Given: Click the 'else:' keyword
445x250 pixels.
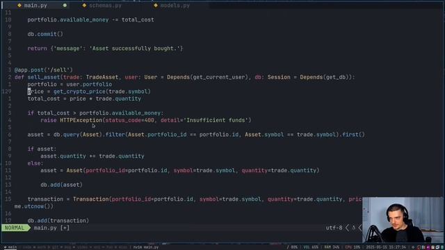Looking at the screenshot, I should pyautogui.click(x=35, y=163).
